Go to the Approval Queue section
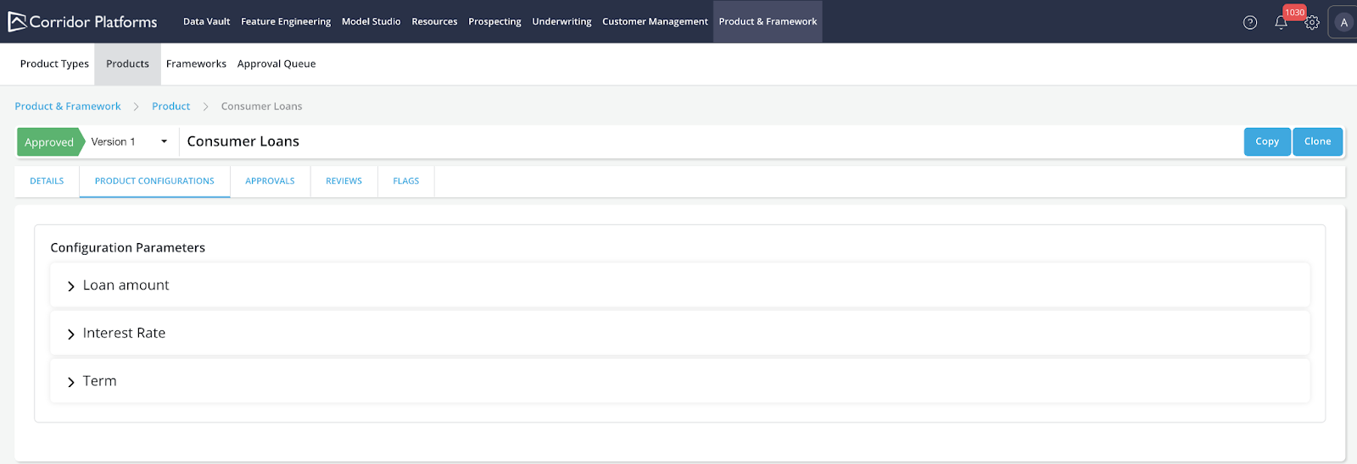This screenshot has height=464, width=1357. point(276,64)
